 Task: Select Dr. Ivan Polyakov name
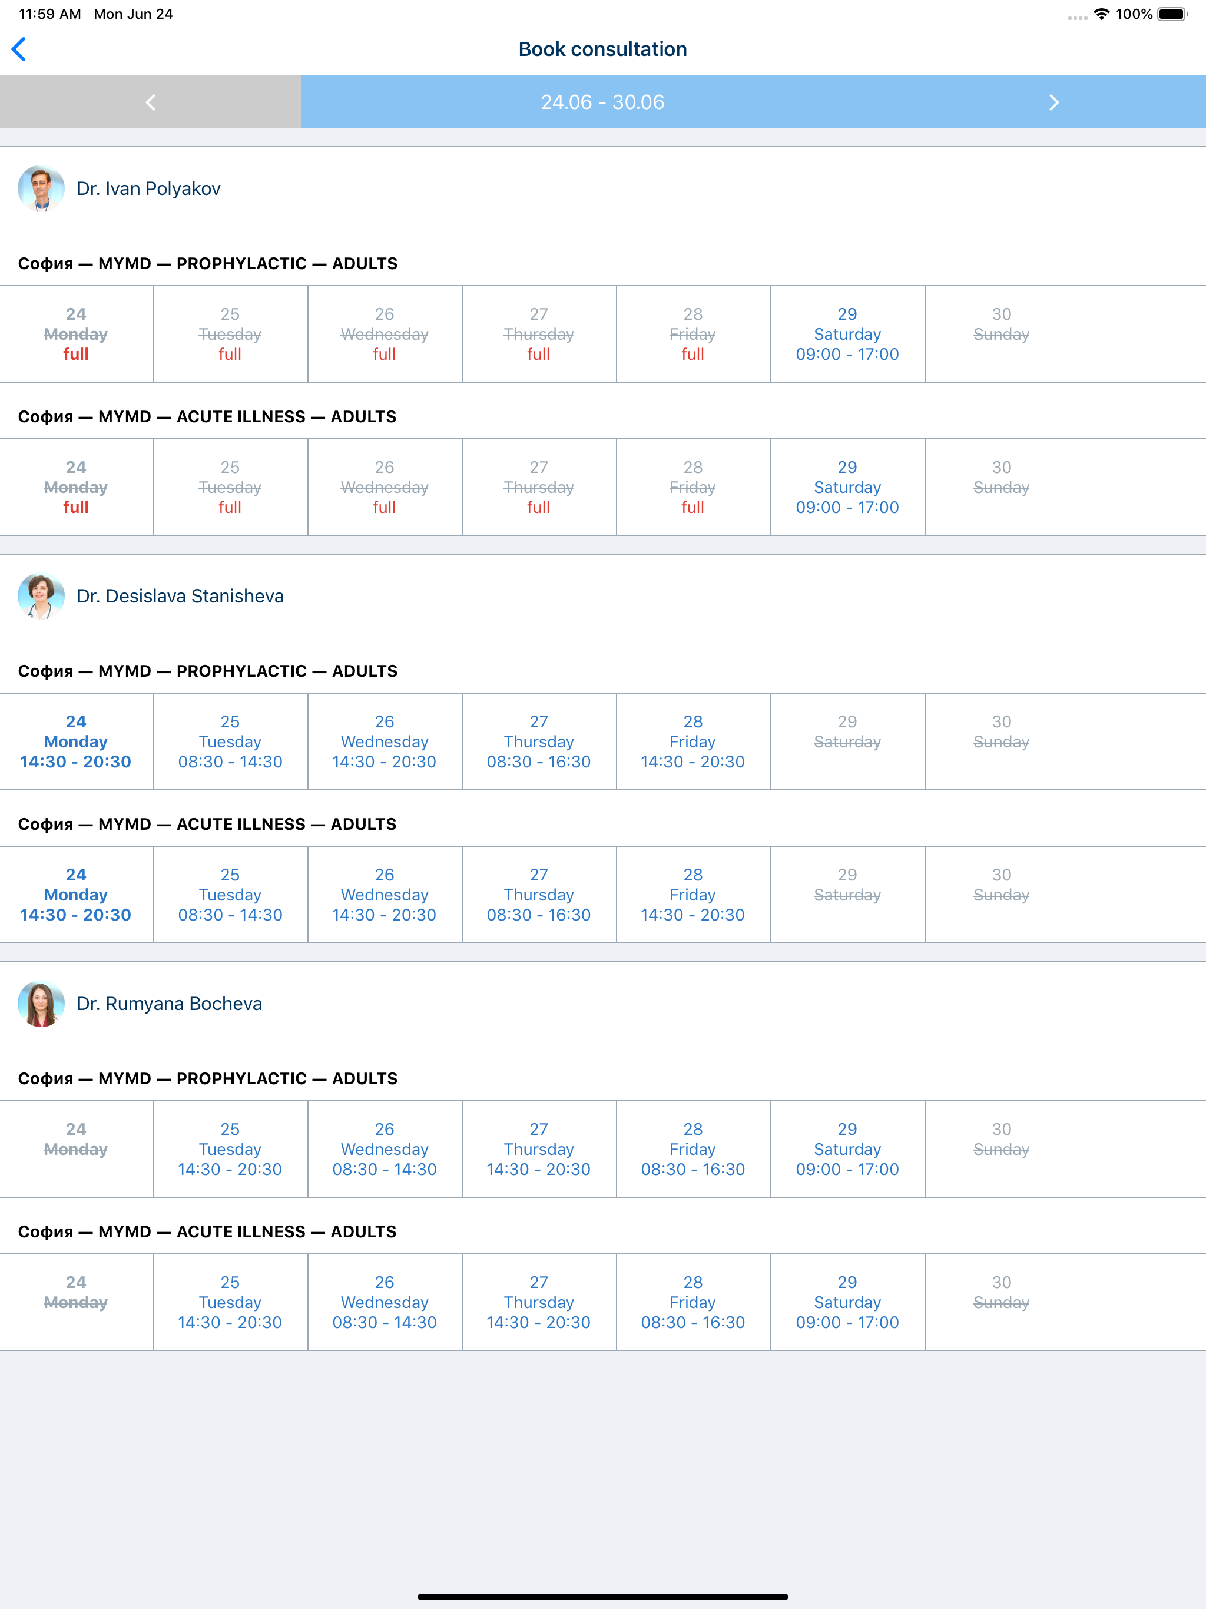[x=148, y=188]
